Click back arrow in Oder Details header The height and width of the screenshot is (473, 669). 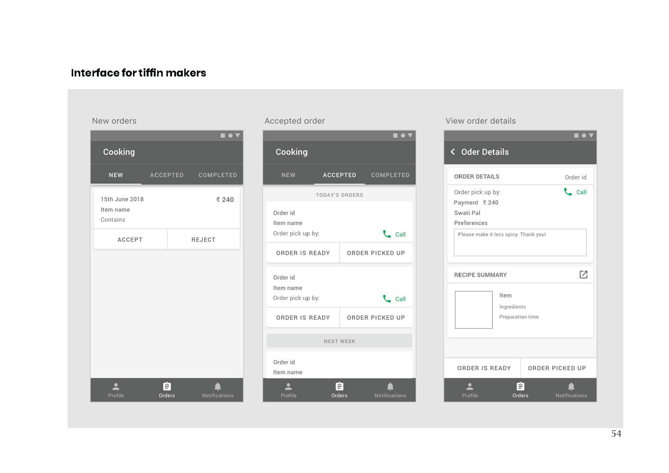(x=453, y=152)
